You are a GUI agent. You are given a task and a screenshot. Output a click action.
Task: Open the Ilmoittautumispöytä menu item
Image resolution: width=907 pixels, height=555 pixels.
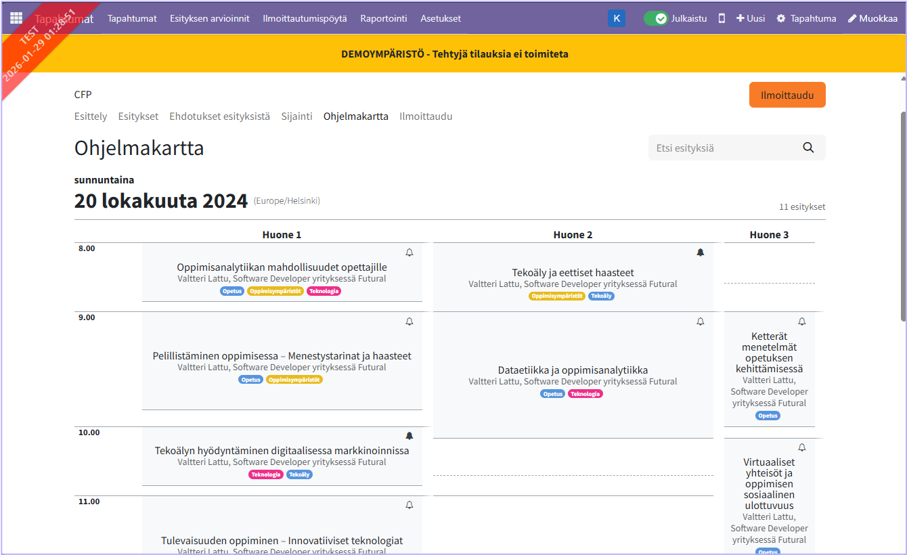tap(305, 18)
